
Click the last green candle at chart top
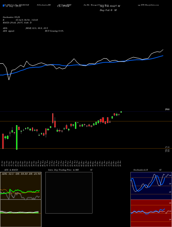tap(121, 112)
